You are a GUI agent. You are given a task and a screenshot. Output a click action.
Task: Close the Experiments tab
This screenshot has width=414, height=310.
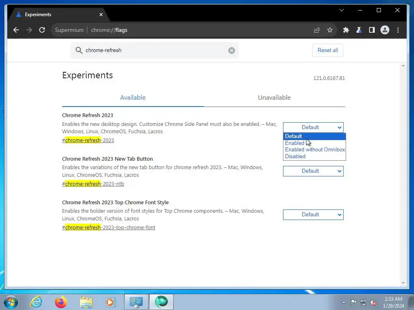101,15
